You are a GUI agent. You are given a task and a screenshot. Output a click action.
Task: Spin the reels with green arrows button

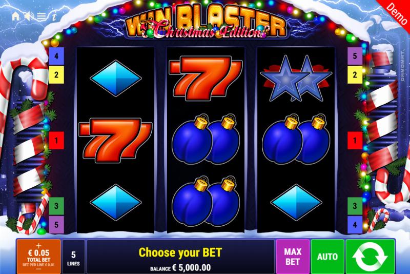(370, 256)
